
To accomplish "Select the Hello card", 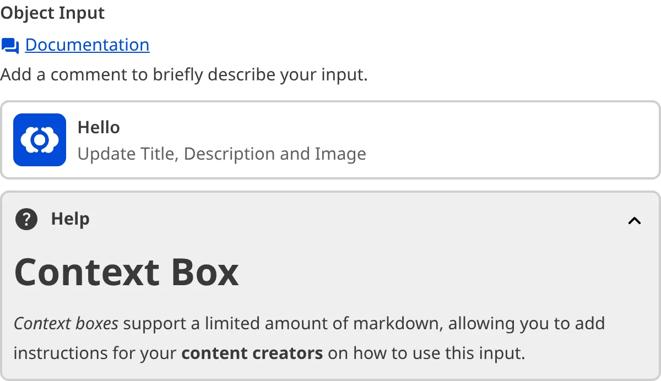I will [330, 139].
